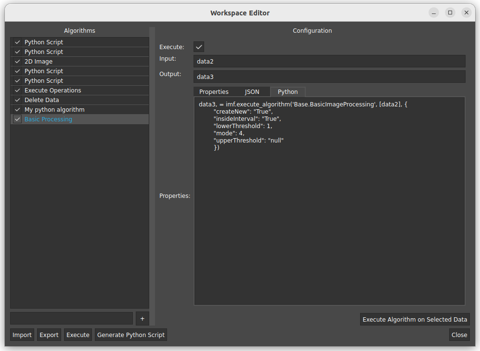Uncheck the 2D Image algorithm
This screenshot has height=351, width=480.
click(x=17, y=61)
